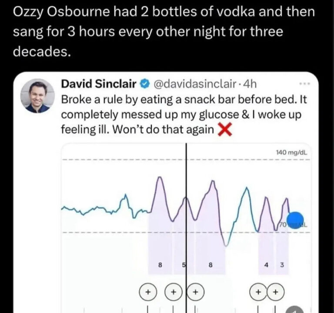This screenshot has width=334, height=313.
Task: Click the Ozzy Osbourne quote tweet text
Action: pos(164,31)
